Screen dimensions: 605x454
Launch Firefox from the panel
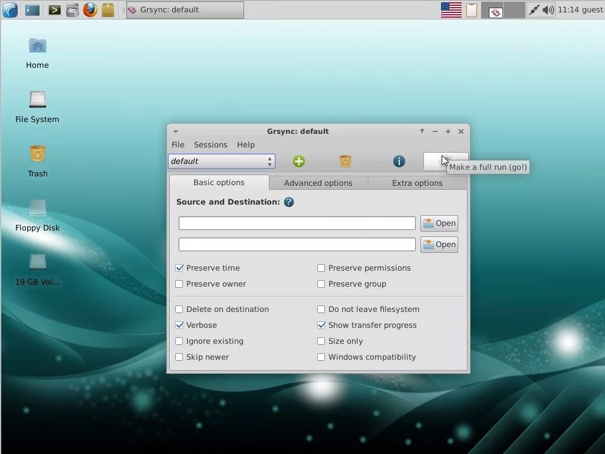(90, 9)
